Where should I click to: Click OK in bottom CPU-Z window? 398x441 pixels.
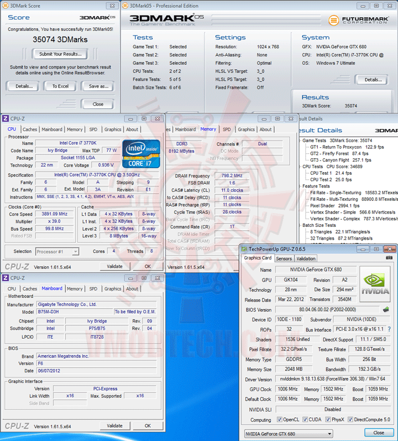click(x=148, y=426)
